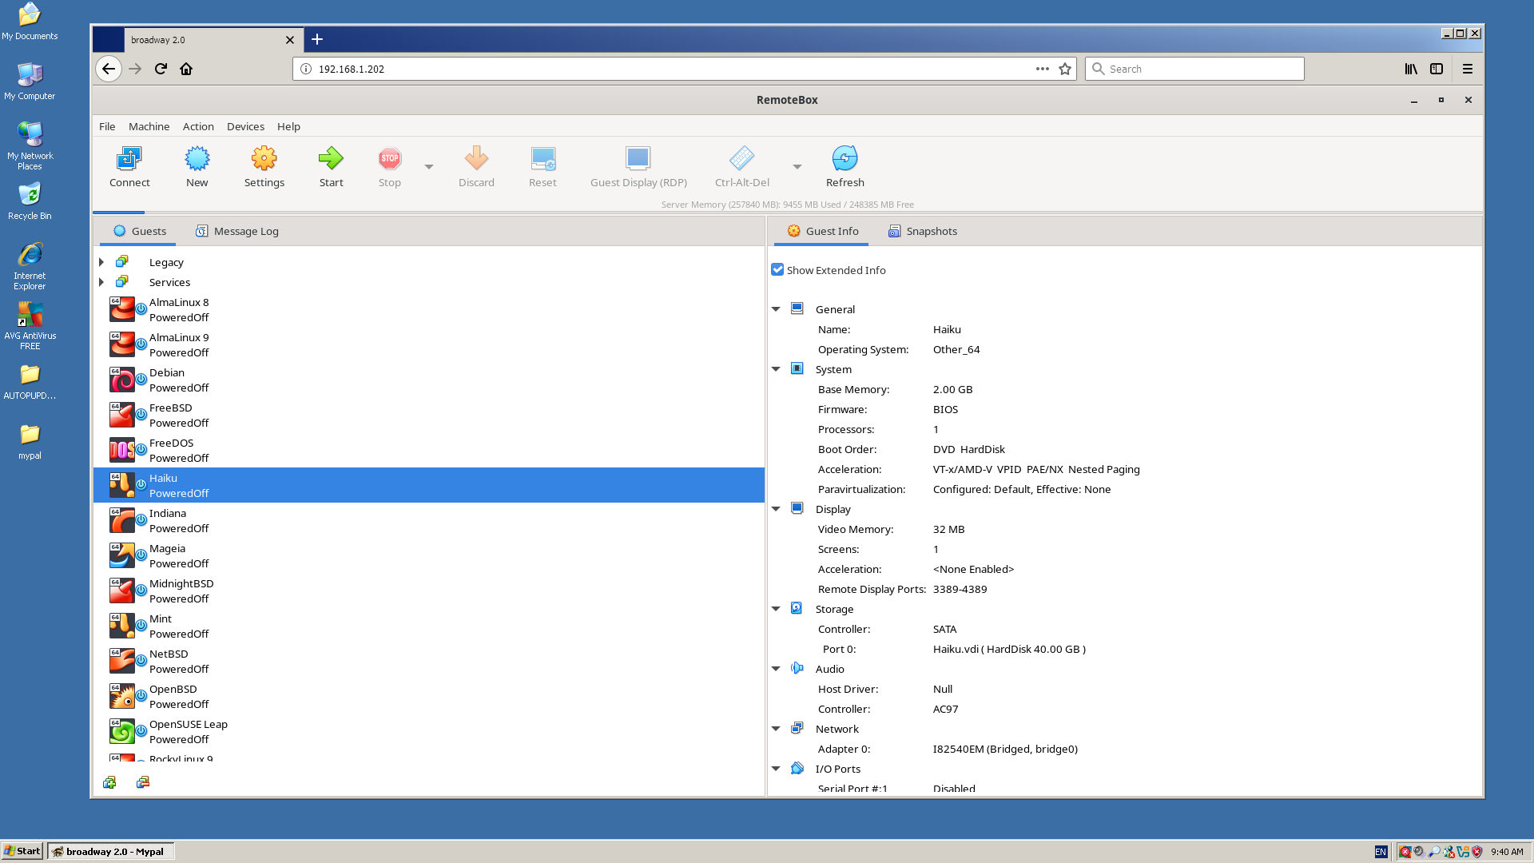
Task: Bookmark the page with the star icon
Action: click(1065, 69)
